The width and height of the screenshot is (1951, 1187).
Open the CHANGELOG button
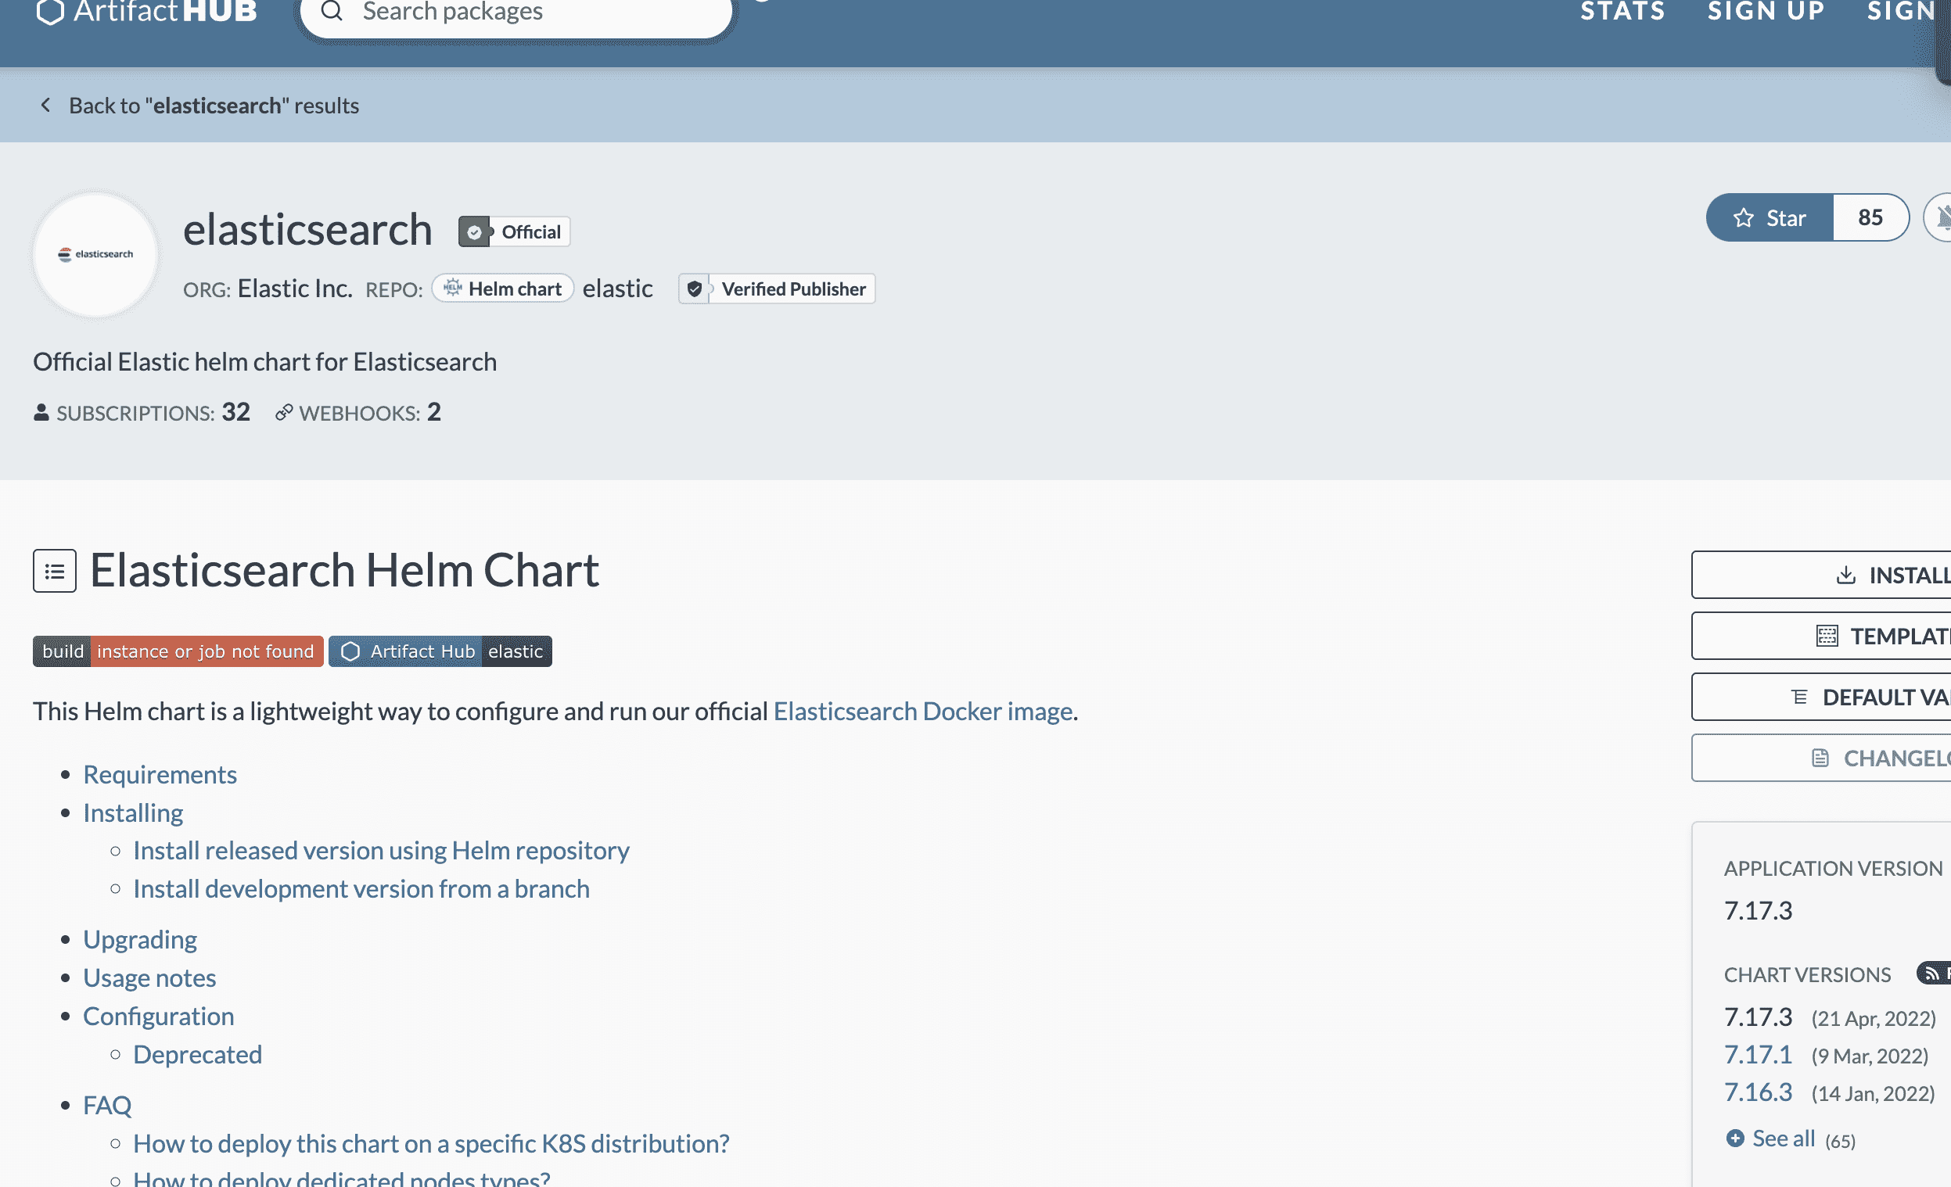tap(1821, 757)
